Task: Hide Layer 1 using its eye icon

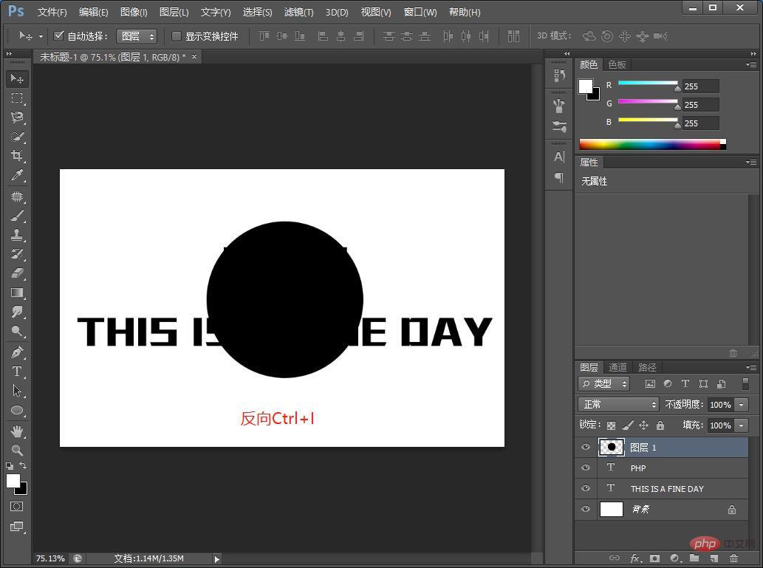Action: tap(586, 447)
